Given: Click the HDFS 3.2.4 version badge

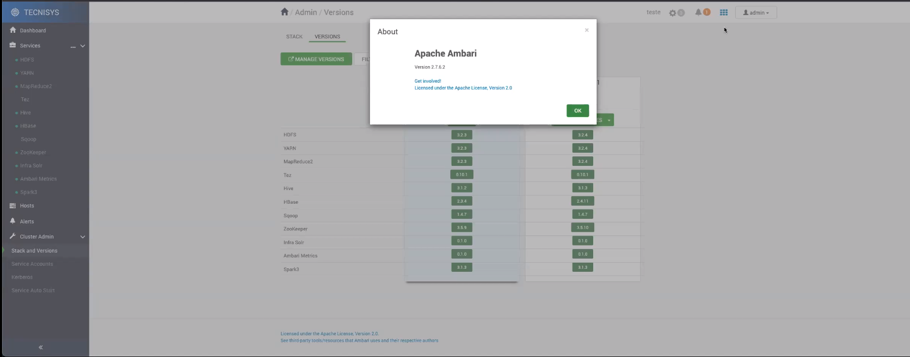Looking at the screenshot, I should pos(583,135).
